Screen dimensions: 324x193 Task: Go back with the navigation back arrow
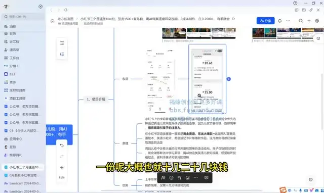(x=51, y=10)
